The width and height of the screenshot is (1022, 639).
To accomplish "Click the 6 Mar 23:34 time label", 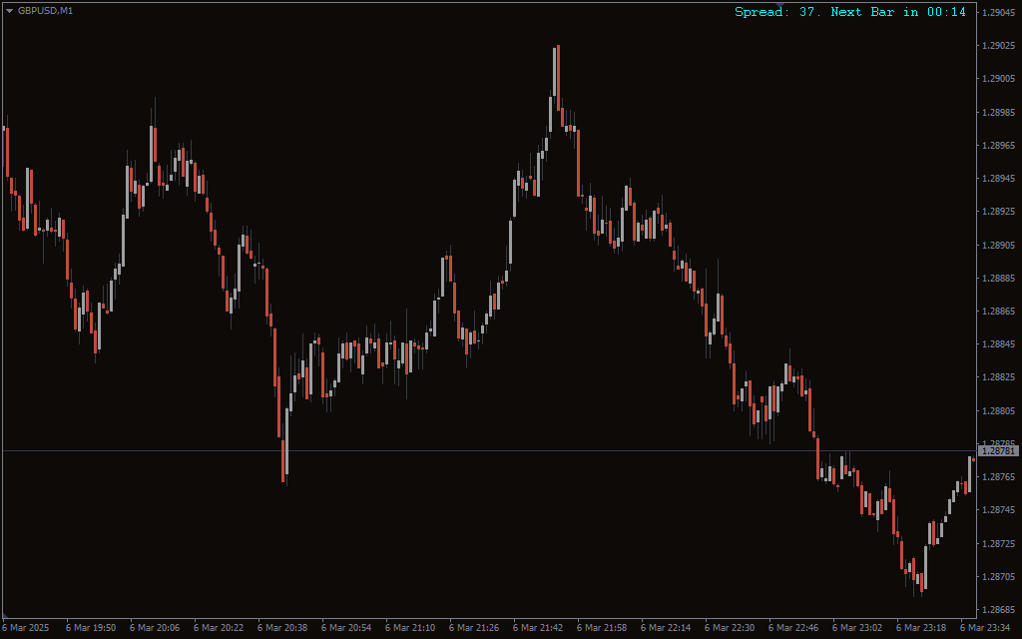I will point(985,628).
